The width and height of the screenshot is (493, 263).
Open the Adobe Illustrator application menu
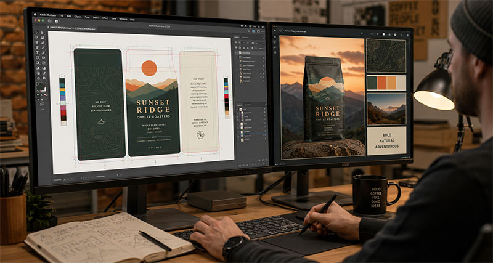click(48, 15)
